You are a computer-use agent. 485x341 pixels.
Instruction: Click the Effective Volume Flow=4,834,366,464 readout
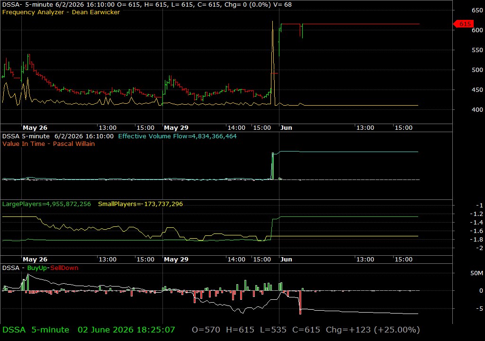tap(177, 136)
